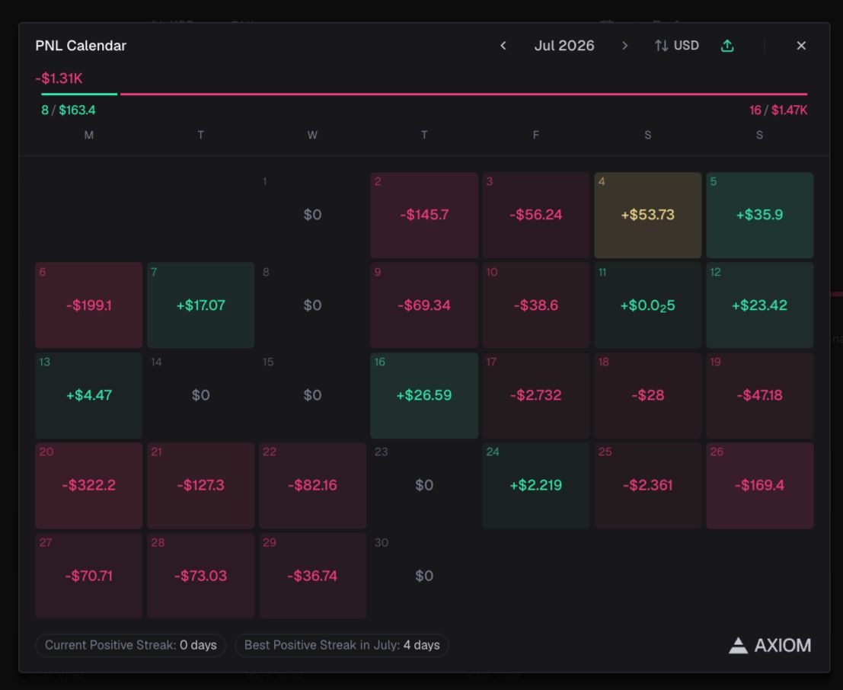Click the July 21 cell showing -$127.3
843x690 pixels.
200,486
